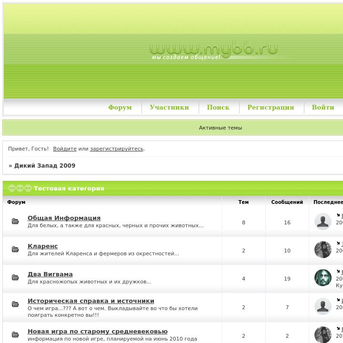Click the www.mybb.ru banner logo
The height and width of the screenshot is (343, 343).
coord(214,49)
